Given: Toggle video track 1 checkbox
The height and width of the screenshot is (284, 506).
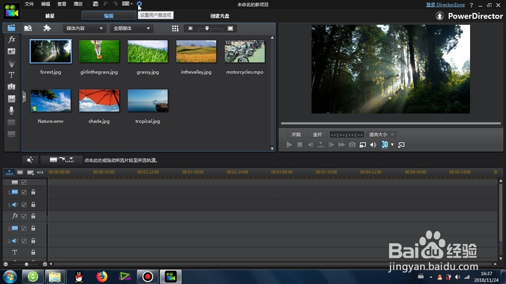Looking at the screenshot, I should click(x=24, y=192).
